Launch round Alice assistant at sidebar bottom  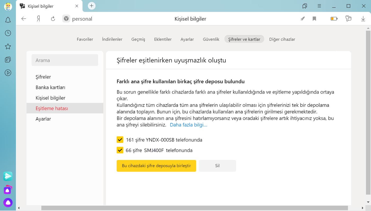[x=8, y=203]
